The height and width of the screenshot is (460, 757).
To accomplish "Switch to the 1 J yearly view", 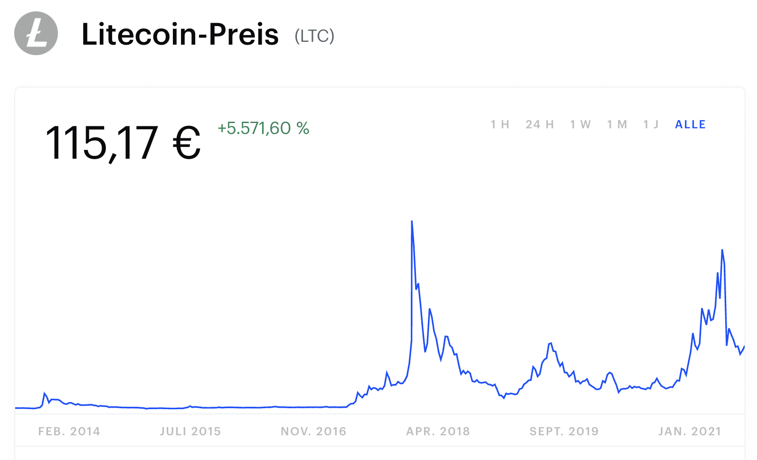I will tap(651, 125).
